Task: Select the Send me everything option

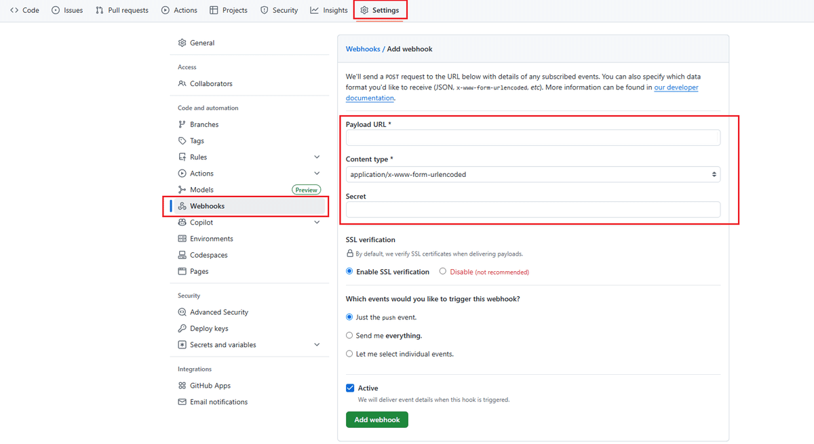Action: pos(349,335)
